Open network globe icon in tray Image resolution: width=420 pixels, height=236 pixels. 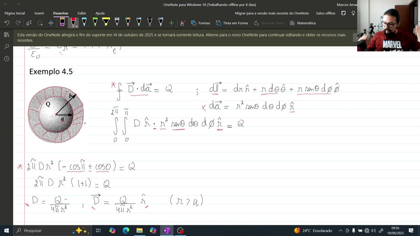coord(367,230)
